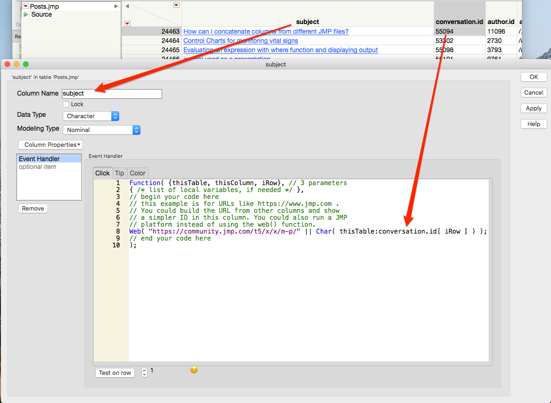551x403 pixels.
Task: Remove the Event Handler property
Action: 32,208
